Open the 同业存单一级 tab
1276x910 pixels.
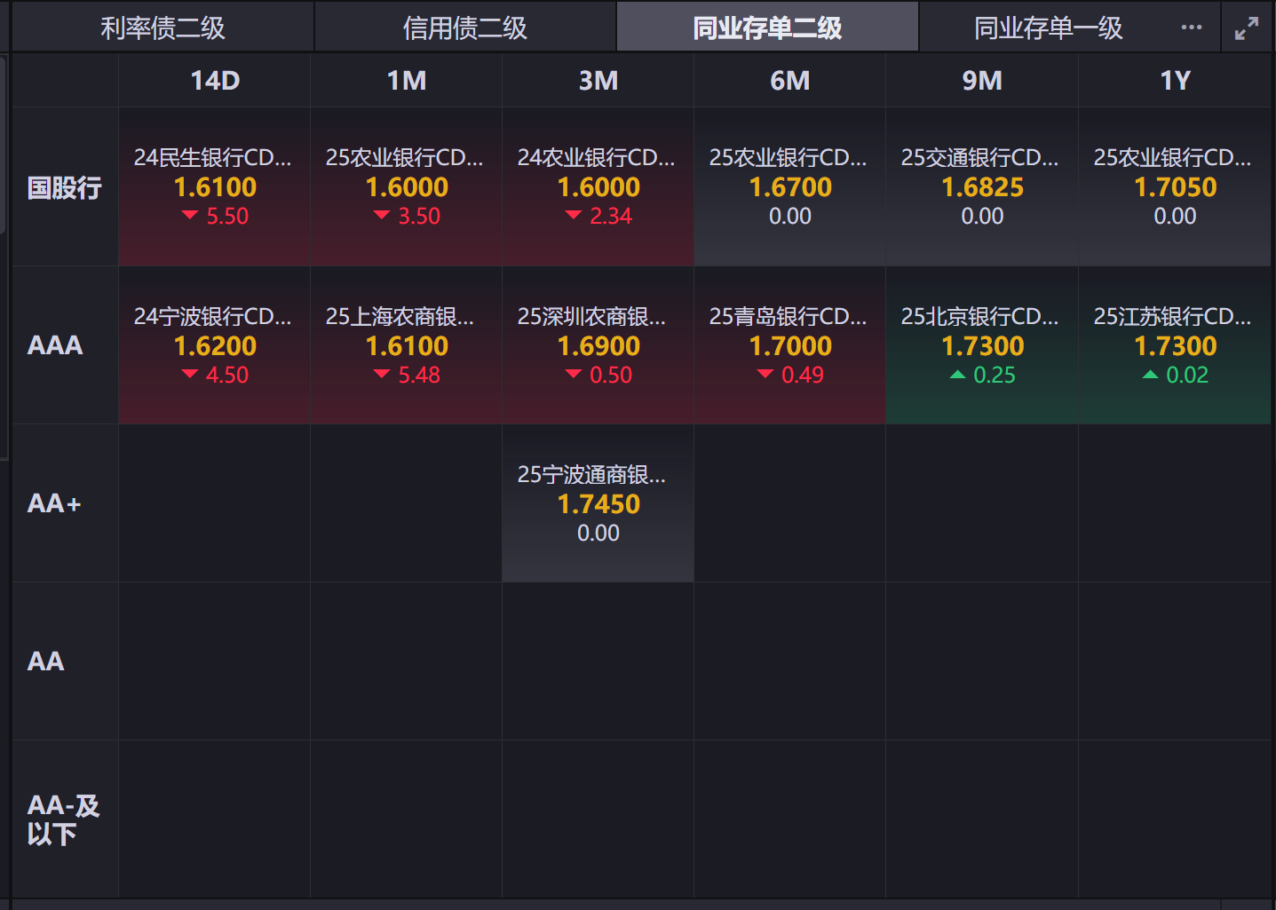point(1048,28)
